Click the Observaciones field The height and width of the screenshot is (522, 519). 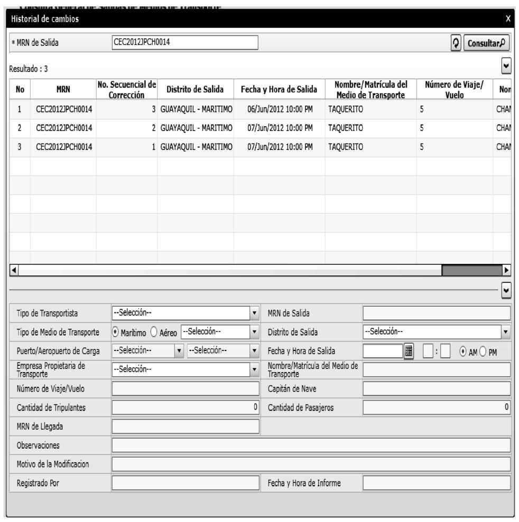(x=311, y=445)
